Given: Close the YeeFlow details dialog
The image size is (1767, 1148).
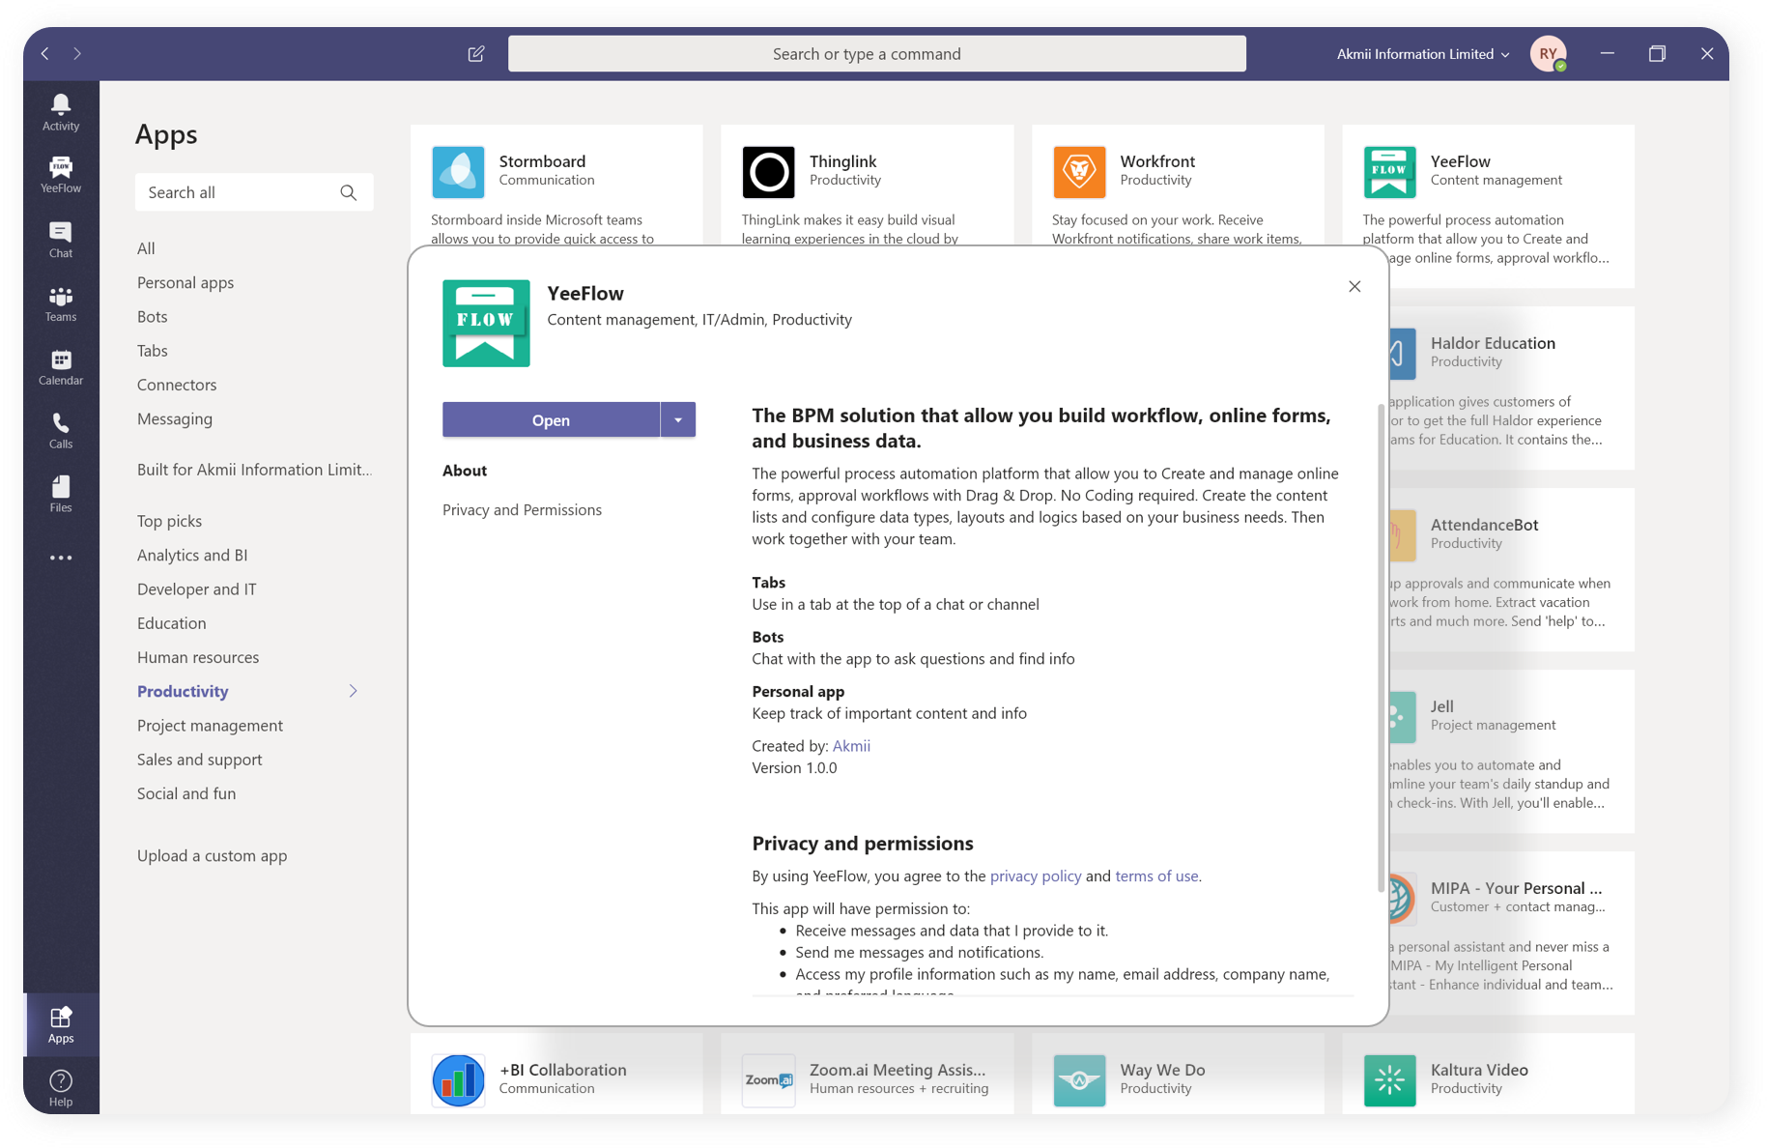Looking at the screenshot, I should tap(1354, 286).
